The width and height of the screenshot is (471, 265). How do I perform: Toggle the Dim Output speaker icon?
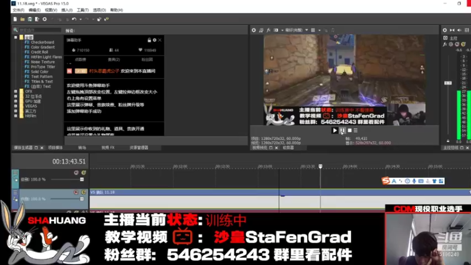[x=459, y=30]
